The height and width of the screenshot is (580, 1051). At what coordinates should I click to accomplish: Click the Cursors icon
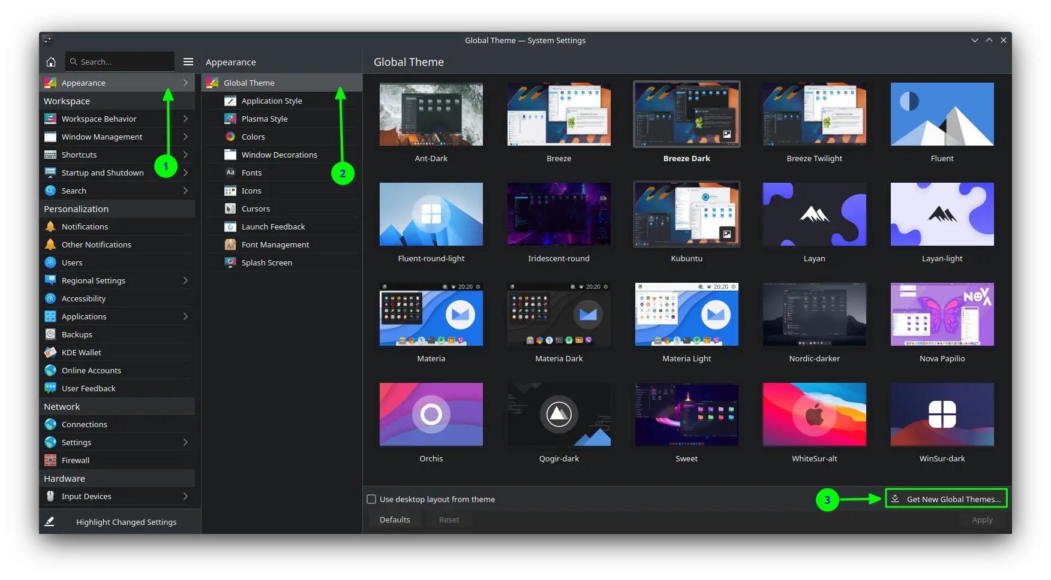(230, 209)
